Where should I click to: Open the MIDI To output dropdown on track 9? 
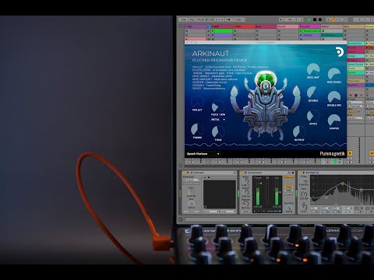click(356, 118)
